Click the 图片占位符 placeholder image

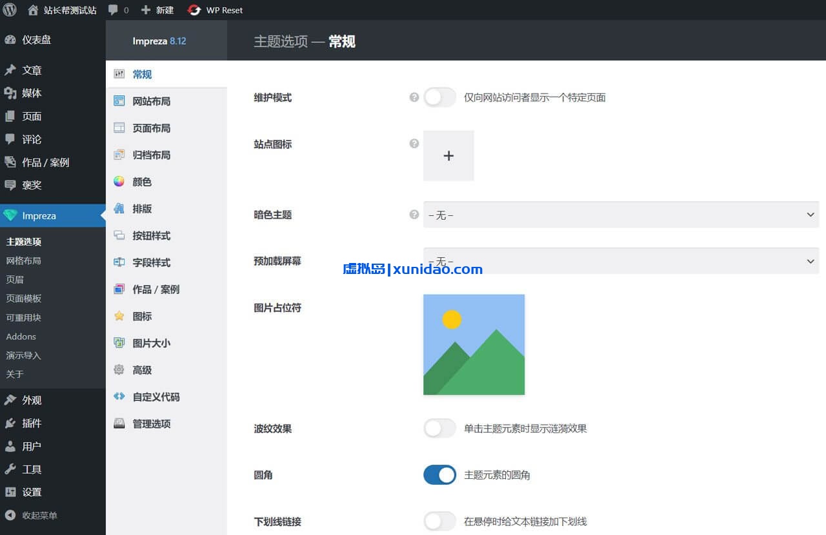point(474,344)
